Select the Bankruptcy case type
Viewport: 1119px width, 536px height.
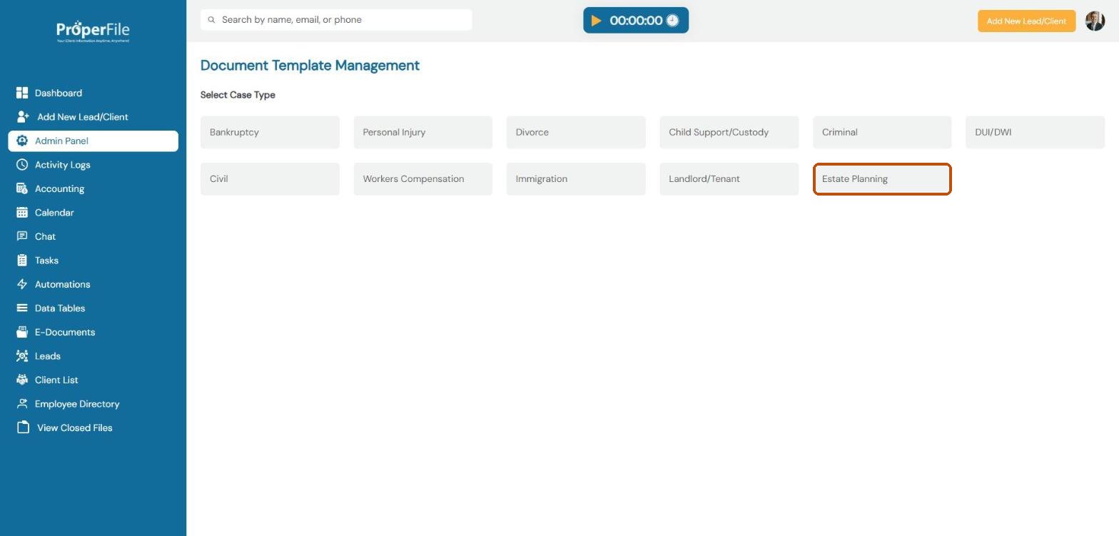pyautogui.click(x=270, y=132)
